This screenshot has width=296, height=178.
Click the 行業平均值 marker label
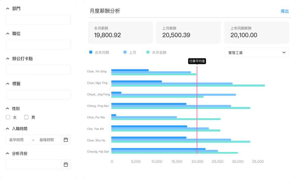197,61
